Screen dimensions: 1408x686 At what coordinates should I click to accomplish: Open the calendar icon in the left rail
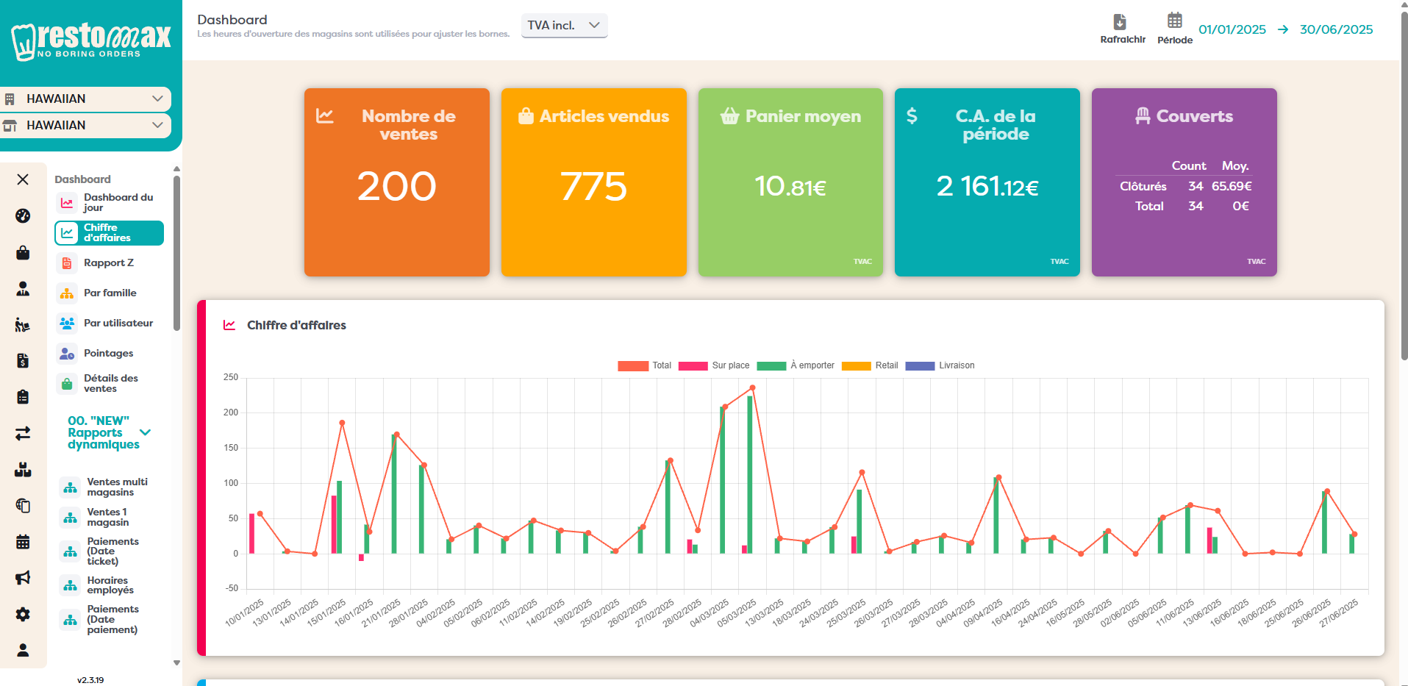[x=23, y=542]
